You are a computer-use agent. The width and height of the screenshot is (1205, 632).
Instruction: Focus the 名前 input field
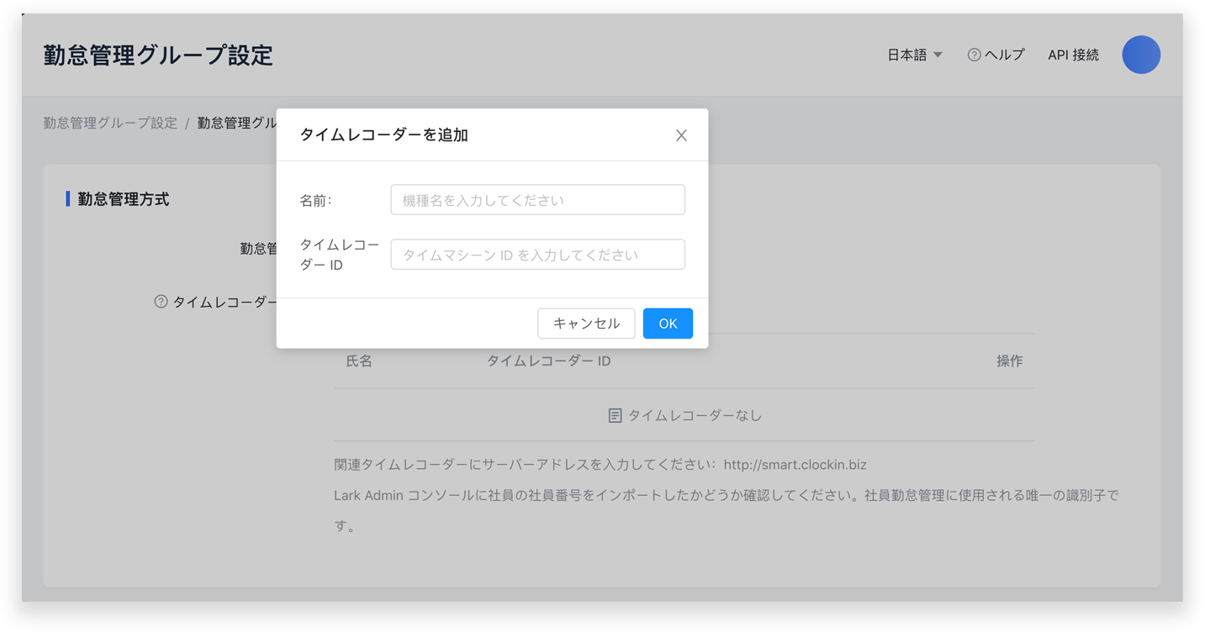tap(537, 200)
